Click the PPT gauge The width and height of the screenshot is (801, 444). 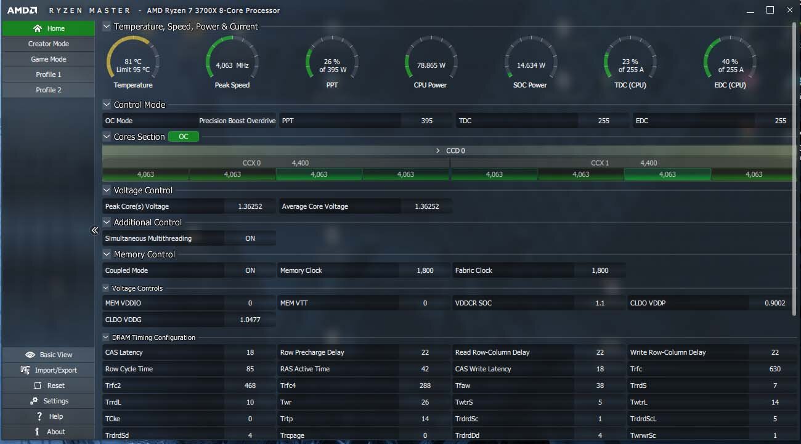pyautogui.click(x=332, y=62)
